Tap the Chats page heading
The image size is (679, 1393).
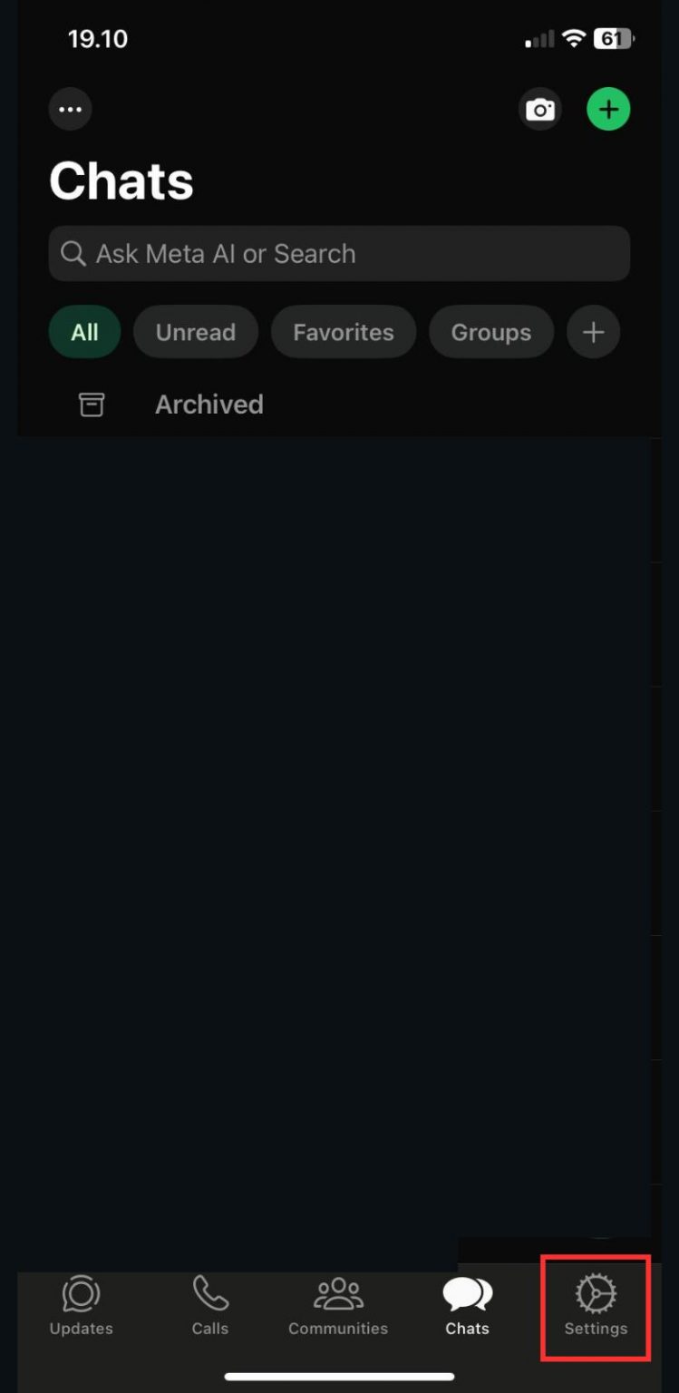[x=121, y=181]
